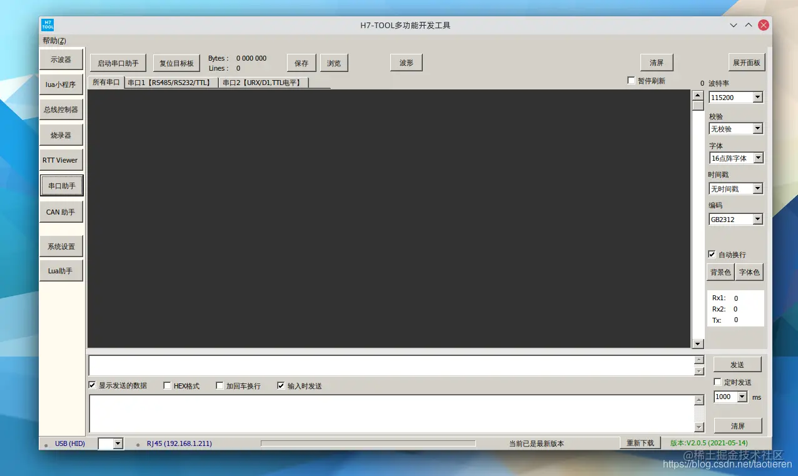Open the 波形 waveform view

coord(407,63)
